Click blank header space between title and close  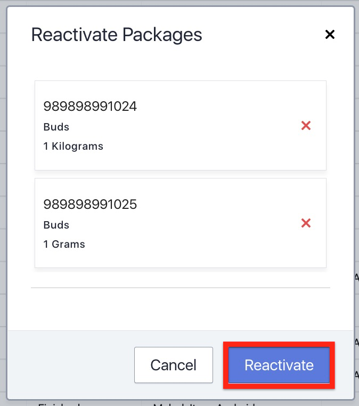(261, 35)
